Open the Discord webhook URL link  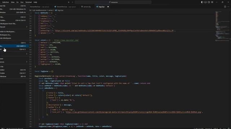point(114,31)
